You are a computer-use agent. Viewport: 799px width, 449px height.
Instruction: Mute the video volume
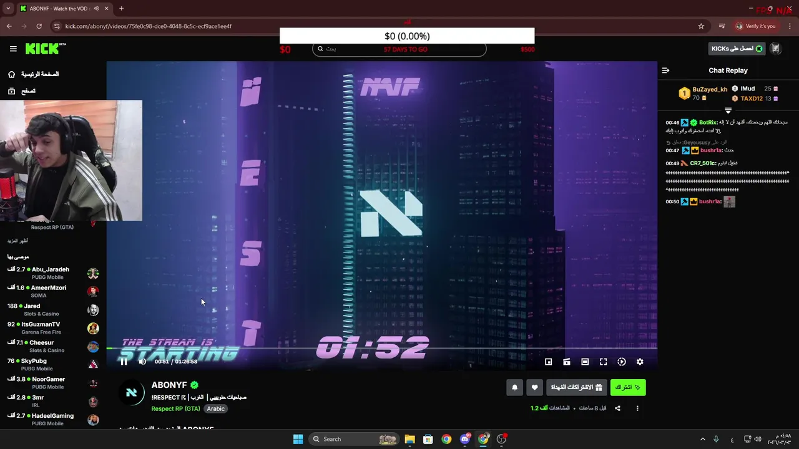click(x=142, y=362)
